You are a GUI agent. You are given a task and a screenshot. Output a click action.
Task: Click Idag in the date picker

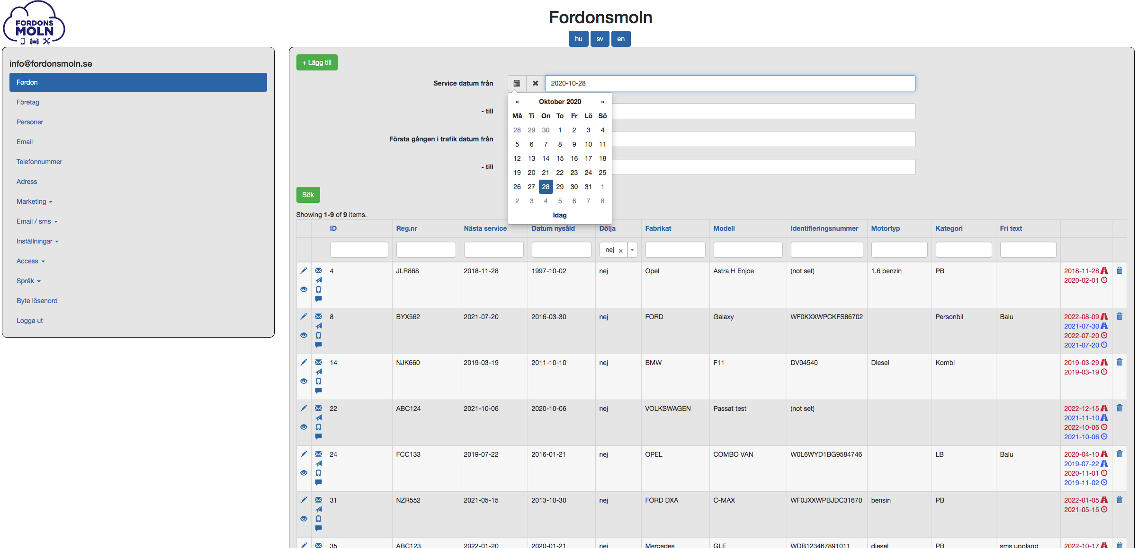[560, 215]
